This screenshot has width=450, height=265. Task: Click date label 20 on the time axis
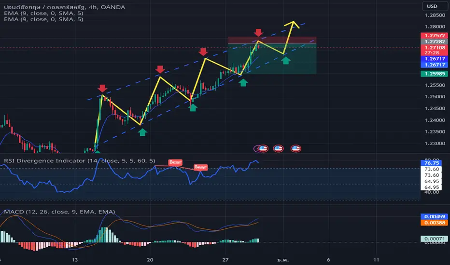(150, 260)
